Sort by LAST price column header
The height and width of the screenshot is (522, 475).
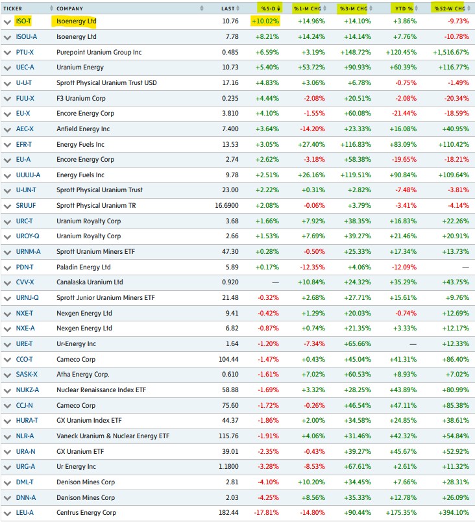pyautogui.click(x=228, y=8)
